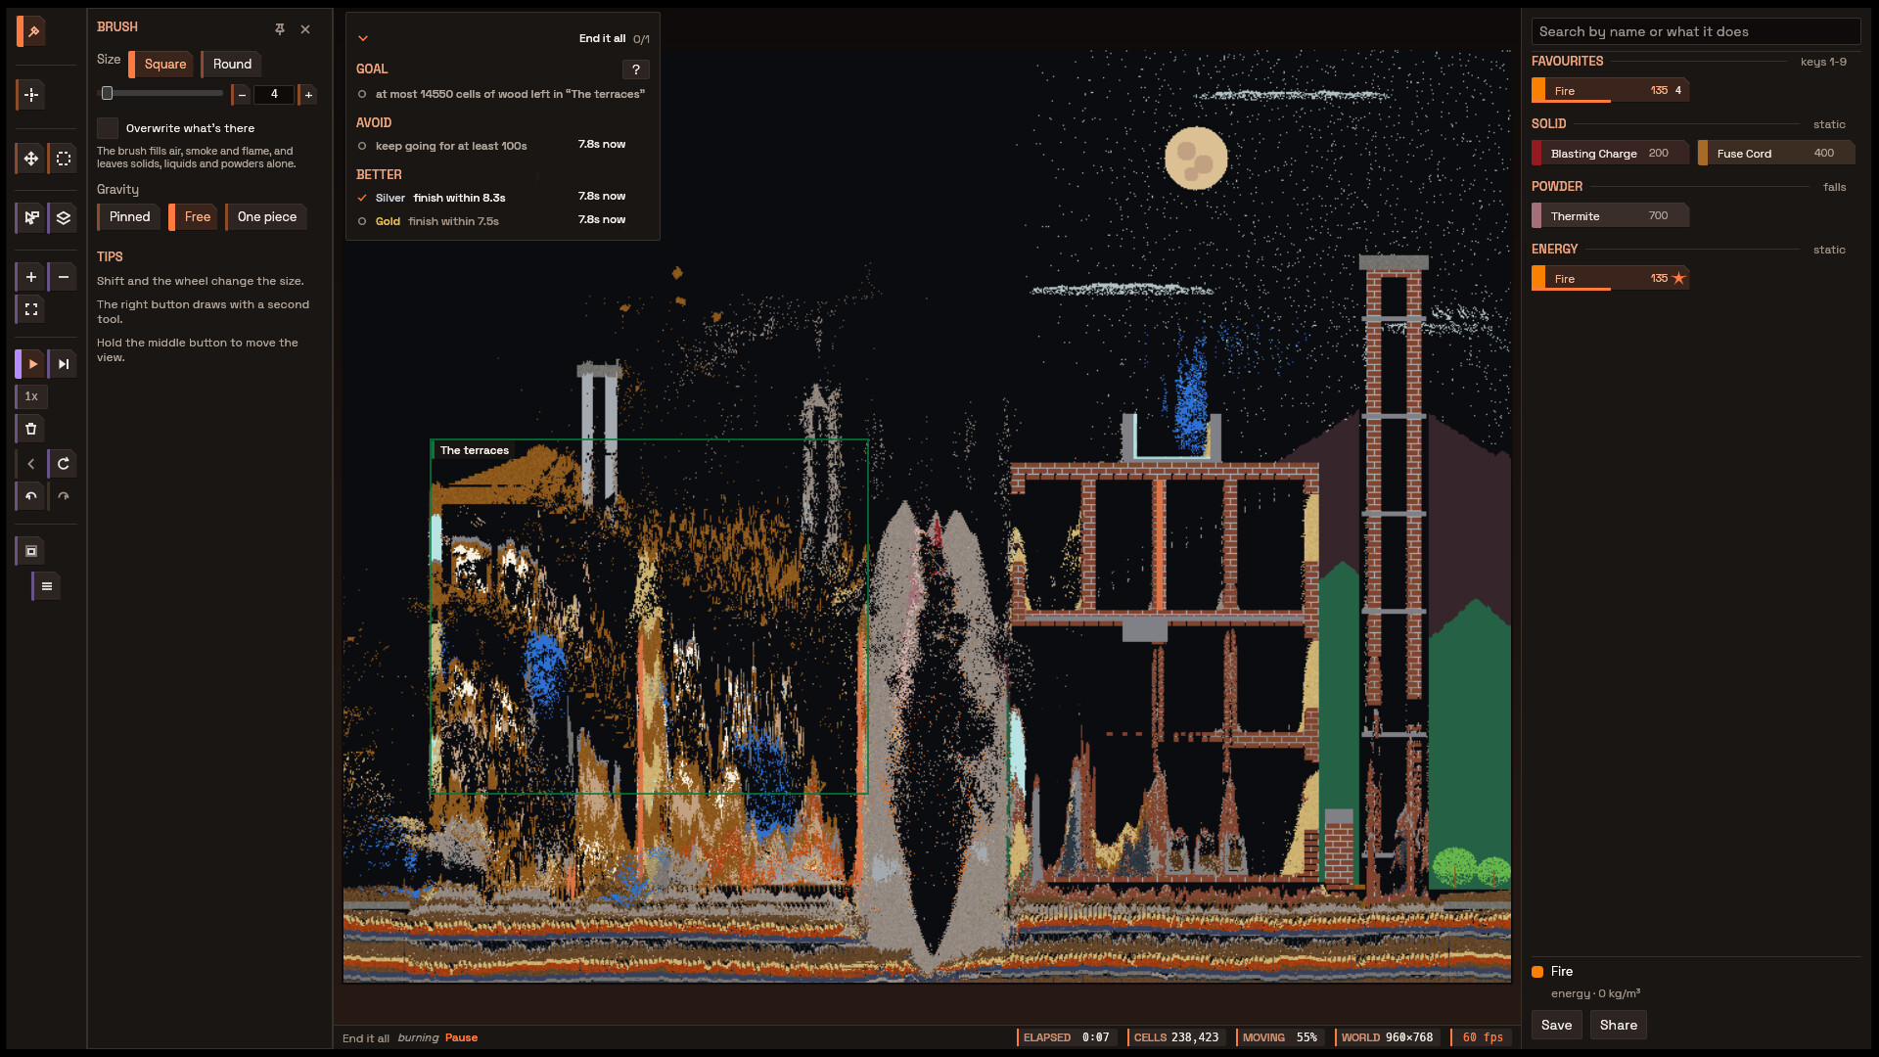1879x1057 pixels.
Task: Increase brush size with plus stepper
Action: point(308,95)
